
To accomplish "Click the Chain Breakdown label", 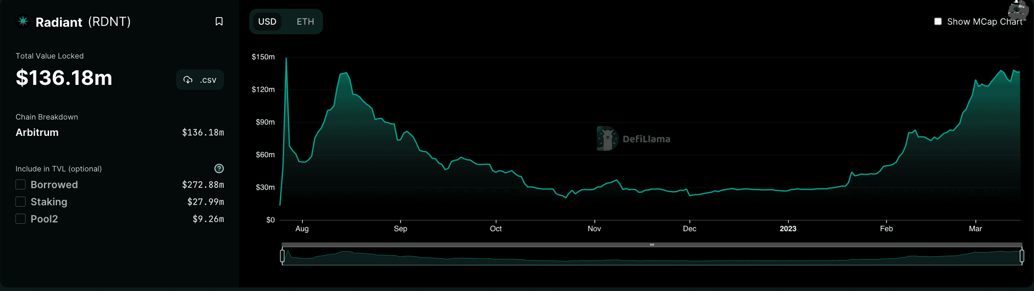I will pos(47,117).
